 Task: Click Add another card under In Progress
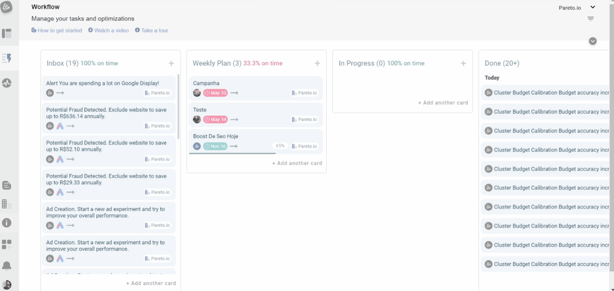click(443, 103)
